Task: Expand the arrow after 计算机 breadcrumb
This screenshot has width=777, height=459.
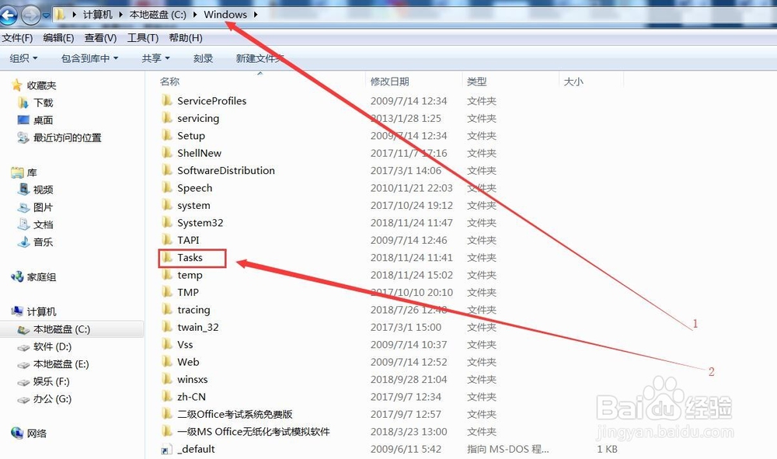Action: 121,14
